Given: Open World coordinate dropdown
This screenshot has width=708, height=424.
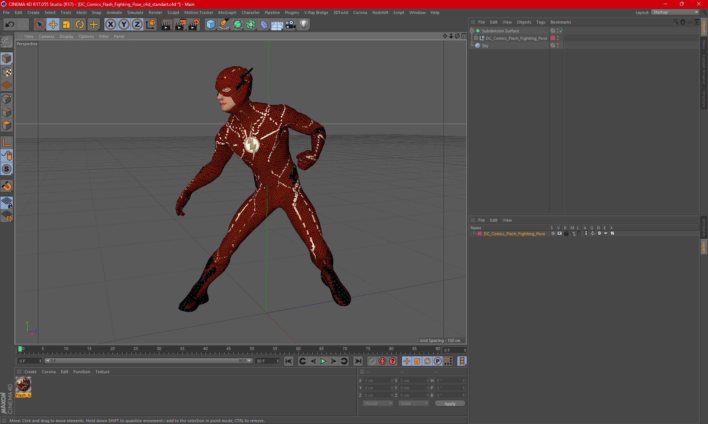Looking at the screenshot, I should pyautogui.click(x=378, y=404).
